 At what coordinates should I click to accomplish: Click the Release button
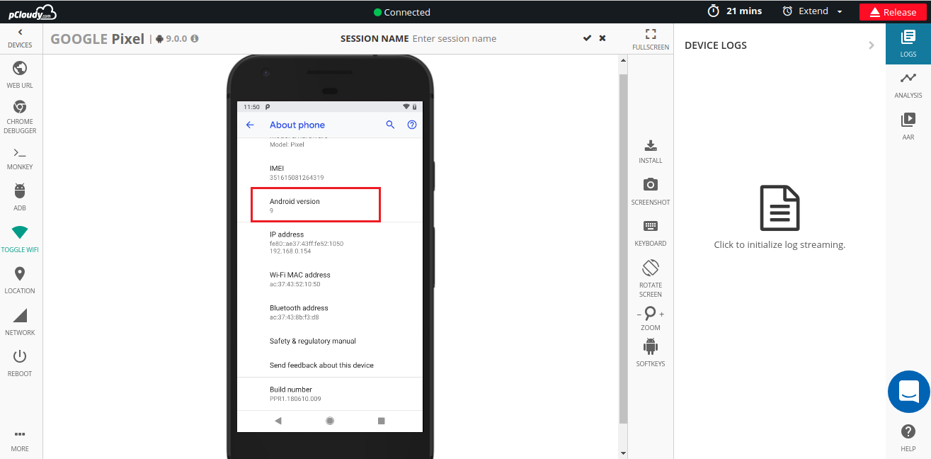coord(893,12)
